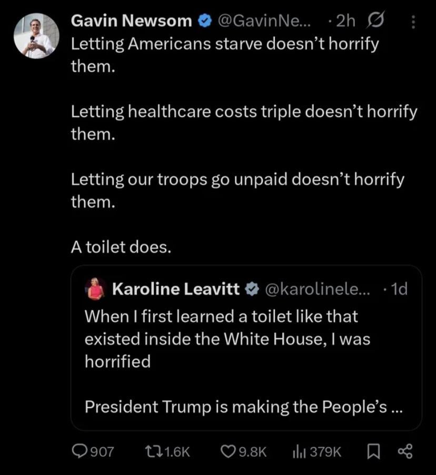This screenshot has height=475, width=436.
Task: Open the @karolinele... handle
Action: [318, 289]
